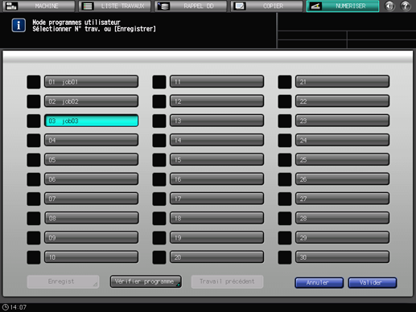Image resolution: width=416 pixels, height=312 pixels.
Task: Switch to the COPIER tab
Action: 266,6
